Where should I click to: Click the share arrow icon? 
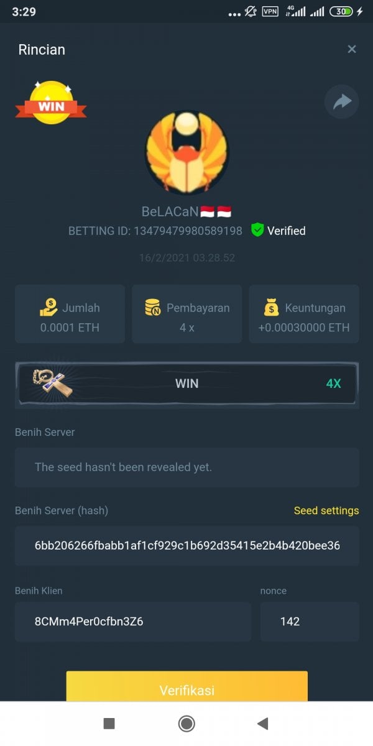(342, 102)
